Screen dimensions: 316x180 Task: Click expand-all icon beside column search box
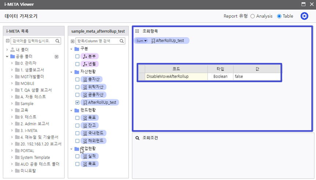72,41
